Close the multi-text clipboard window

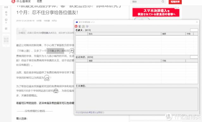(x=197, y=22)
